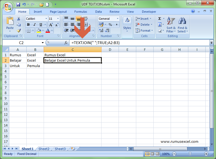Switch to the Insert ribbon tab
216x159 pixels.
[x=38, y=12]
